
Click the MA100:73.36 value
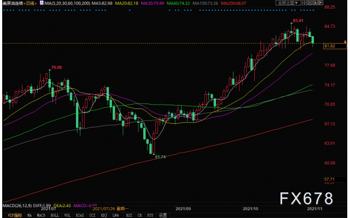(206, 3)
